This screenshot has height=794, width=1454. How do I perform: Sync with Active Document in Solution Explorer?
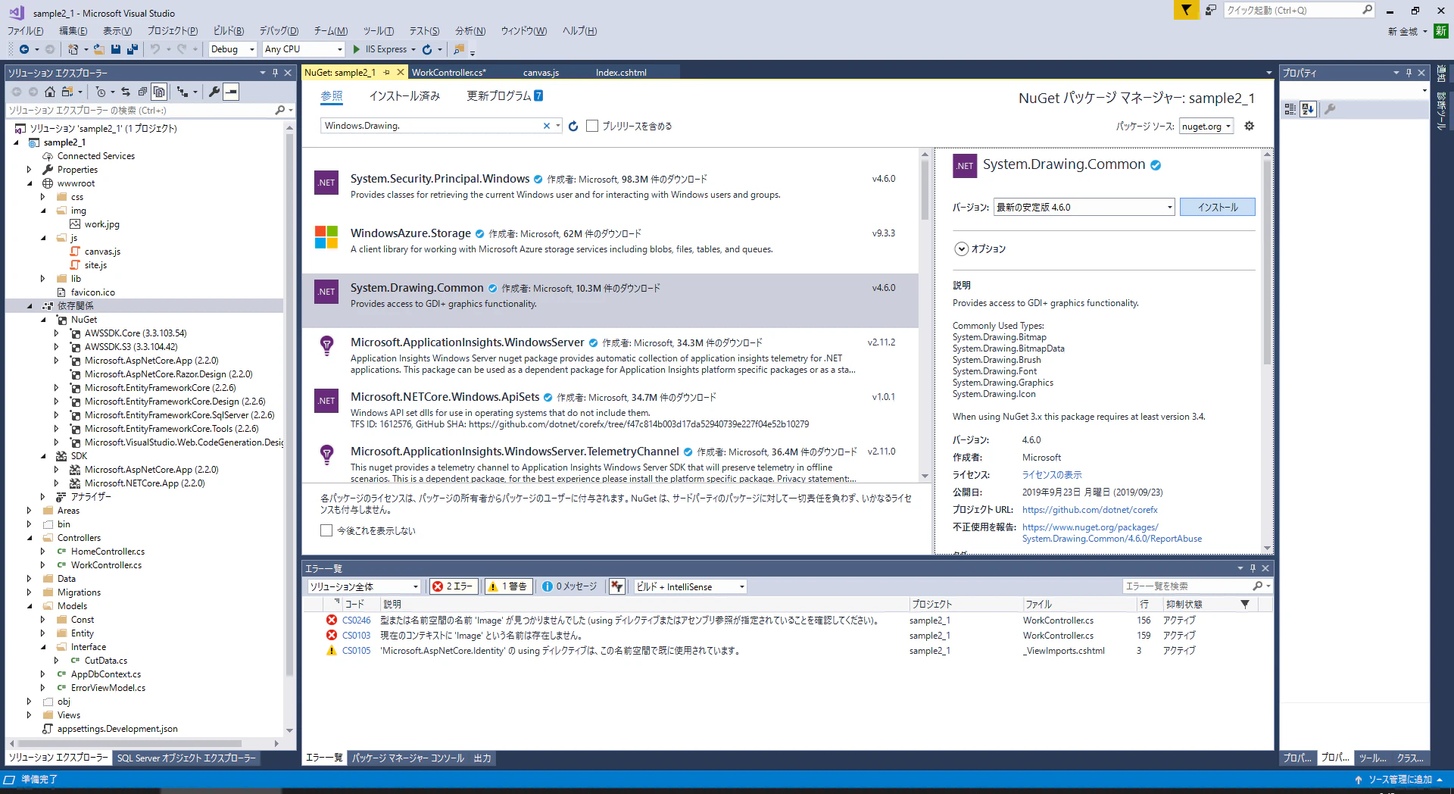pyautogui.click(x=126, y=92)
